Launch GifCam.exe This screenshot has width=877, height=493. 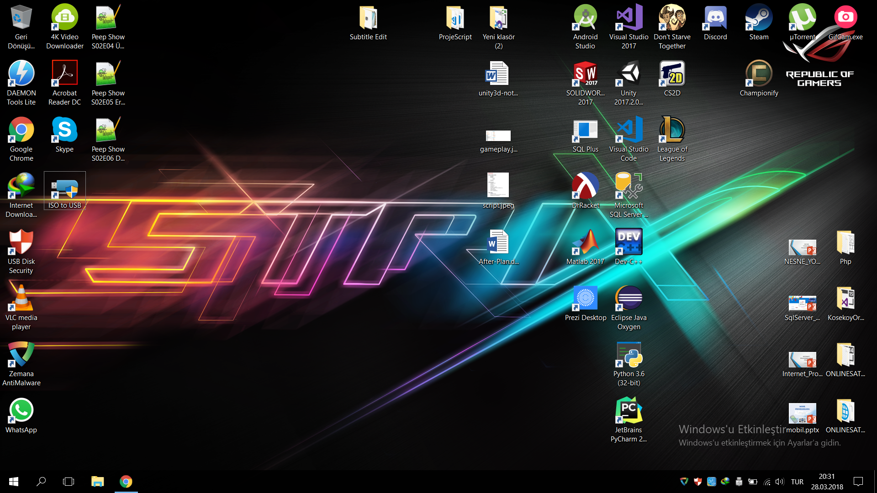pyautogui.click(x=845, y=22)
